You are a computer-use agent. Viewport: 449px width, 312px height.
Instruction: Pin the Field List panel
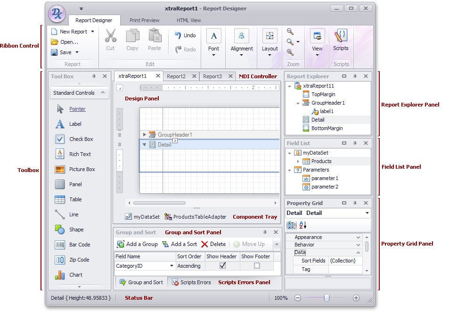[x=355, y=143]
